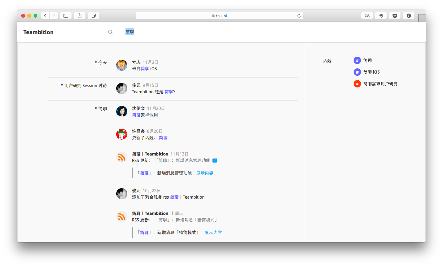Click the Teambition logo
Image resolution: width=443 pixels, height=267 pixels.
tap(39, 32)
